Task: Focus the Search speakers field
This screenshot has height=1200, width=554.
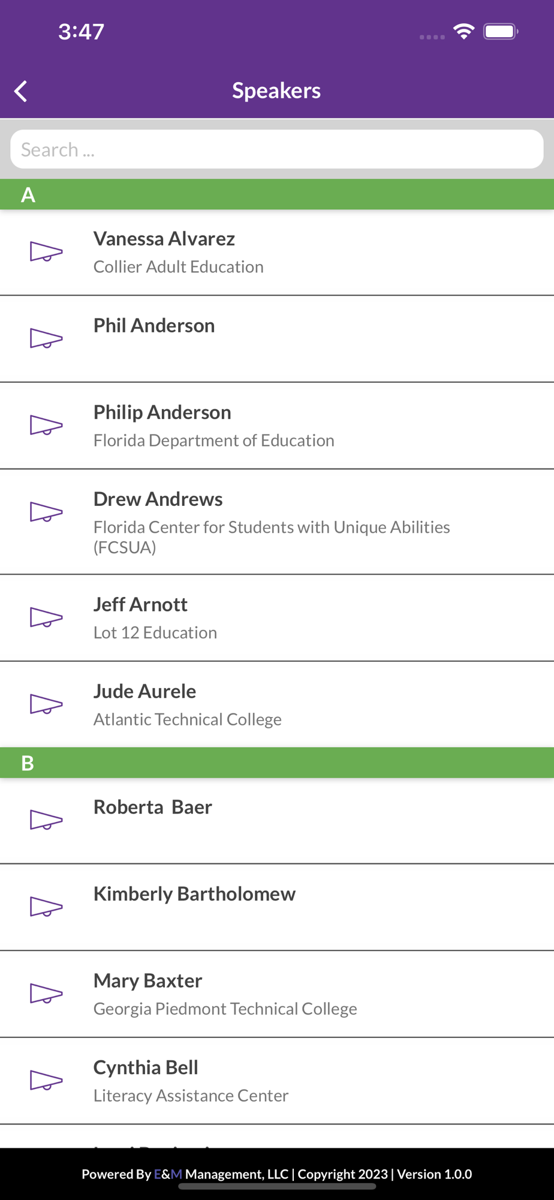Action: tap(277, 149)
